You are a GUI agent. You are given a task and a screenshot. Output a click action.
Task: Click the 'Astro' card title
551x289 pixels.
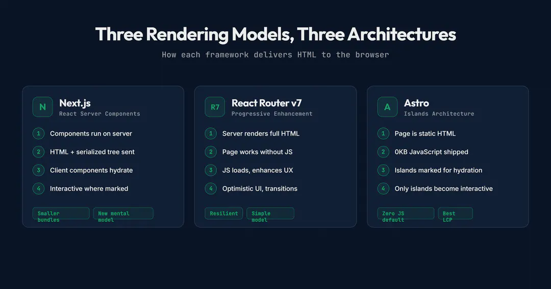point(416,103)
